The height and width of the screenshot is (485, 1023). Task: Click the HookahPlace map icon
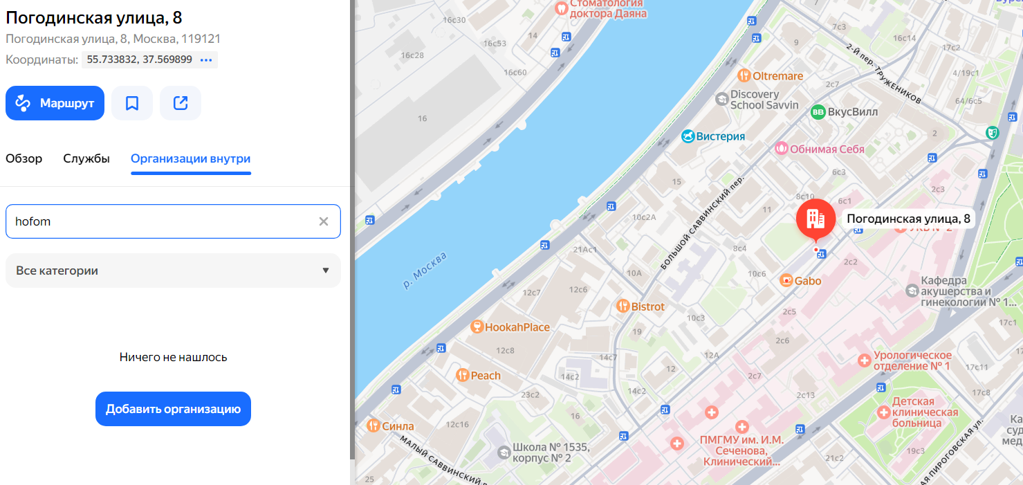pos(476,327)
